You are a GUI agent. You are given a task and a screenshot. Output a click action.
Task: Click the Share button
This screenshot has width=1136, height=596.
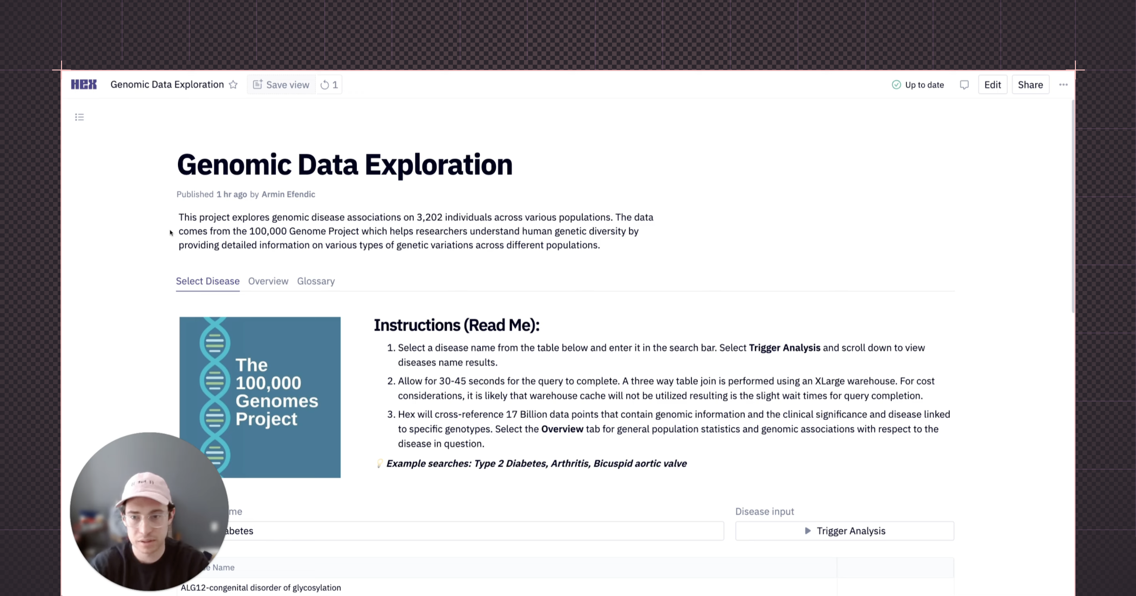pos(1030,85)
